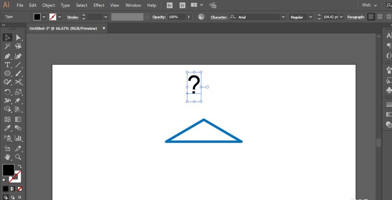Set paint to None
This screenshot has width=392, height=200.
(x=20, y=189)
